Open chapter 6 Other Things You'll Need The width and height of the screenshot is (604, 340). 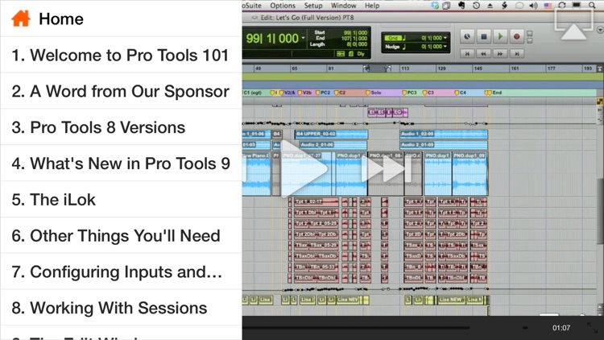(121, 235)
